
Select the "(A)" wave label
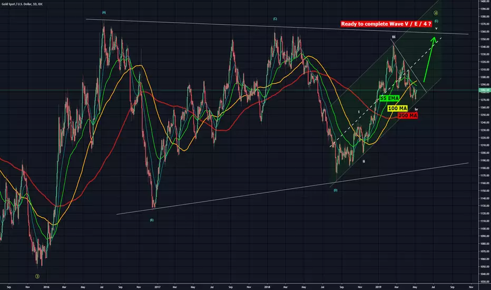(104, 13)
